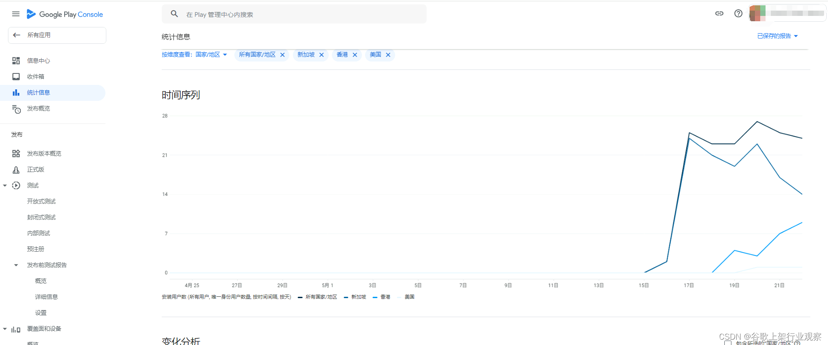
Task: Click the 17日 label on the chart axis
Action: click(x=689, y=285)
